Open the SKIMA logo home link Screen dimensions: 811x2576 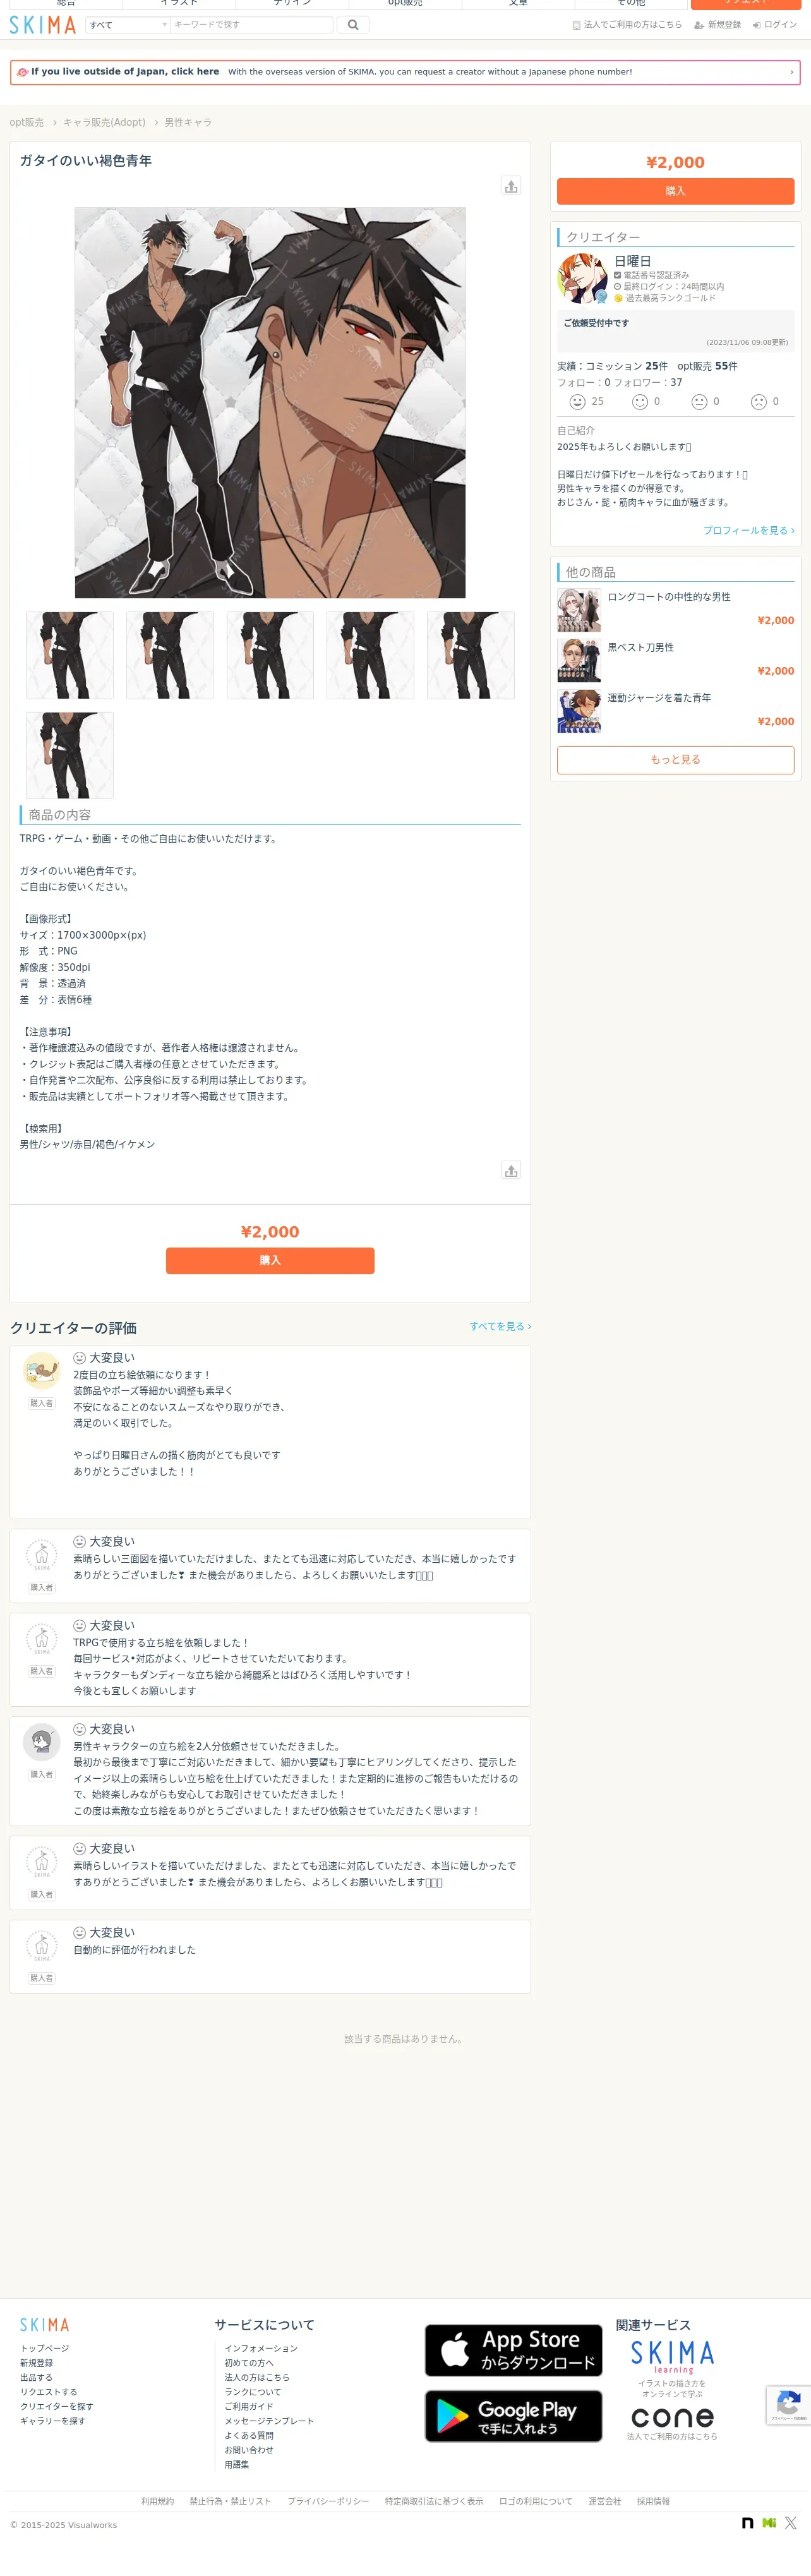[x=43, y=24]
